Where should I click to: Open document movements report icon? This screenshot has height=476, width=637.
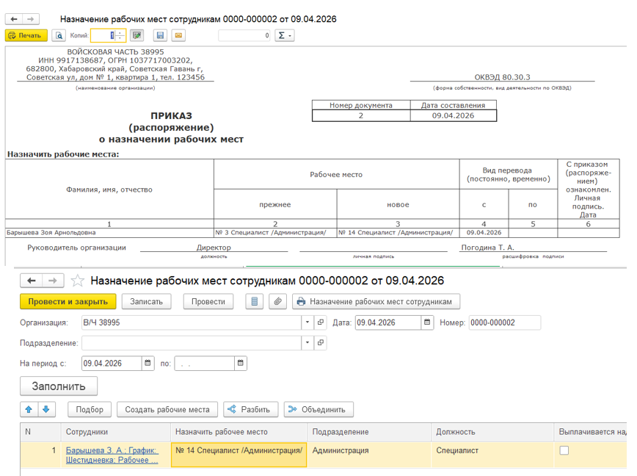[x=255, y=302]
